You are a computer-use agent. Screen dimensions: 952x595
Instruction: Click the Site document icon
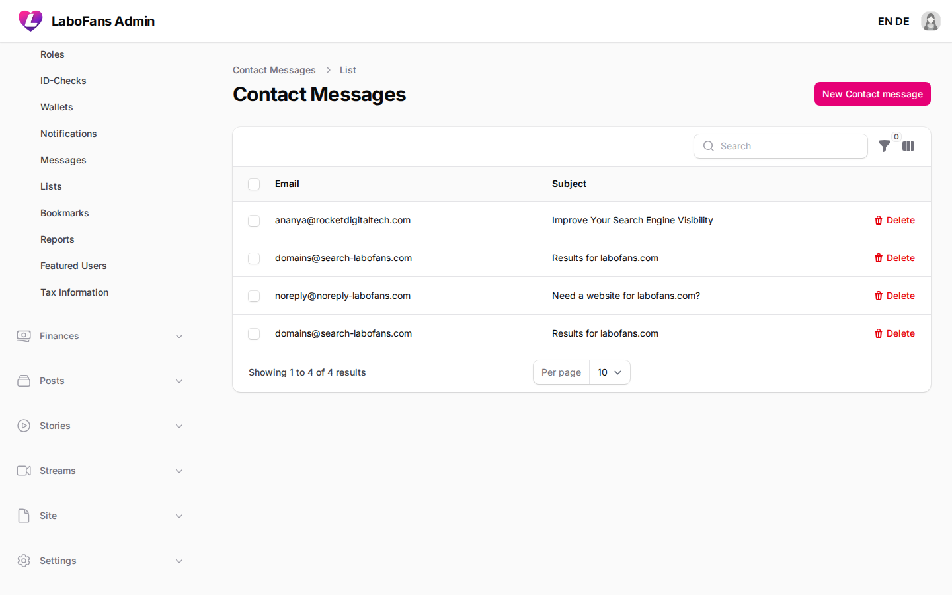tap(24, 516)
